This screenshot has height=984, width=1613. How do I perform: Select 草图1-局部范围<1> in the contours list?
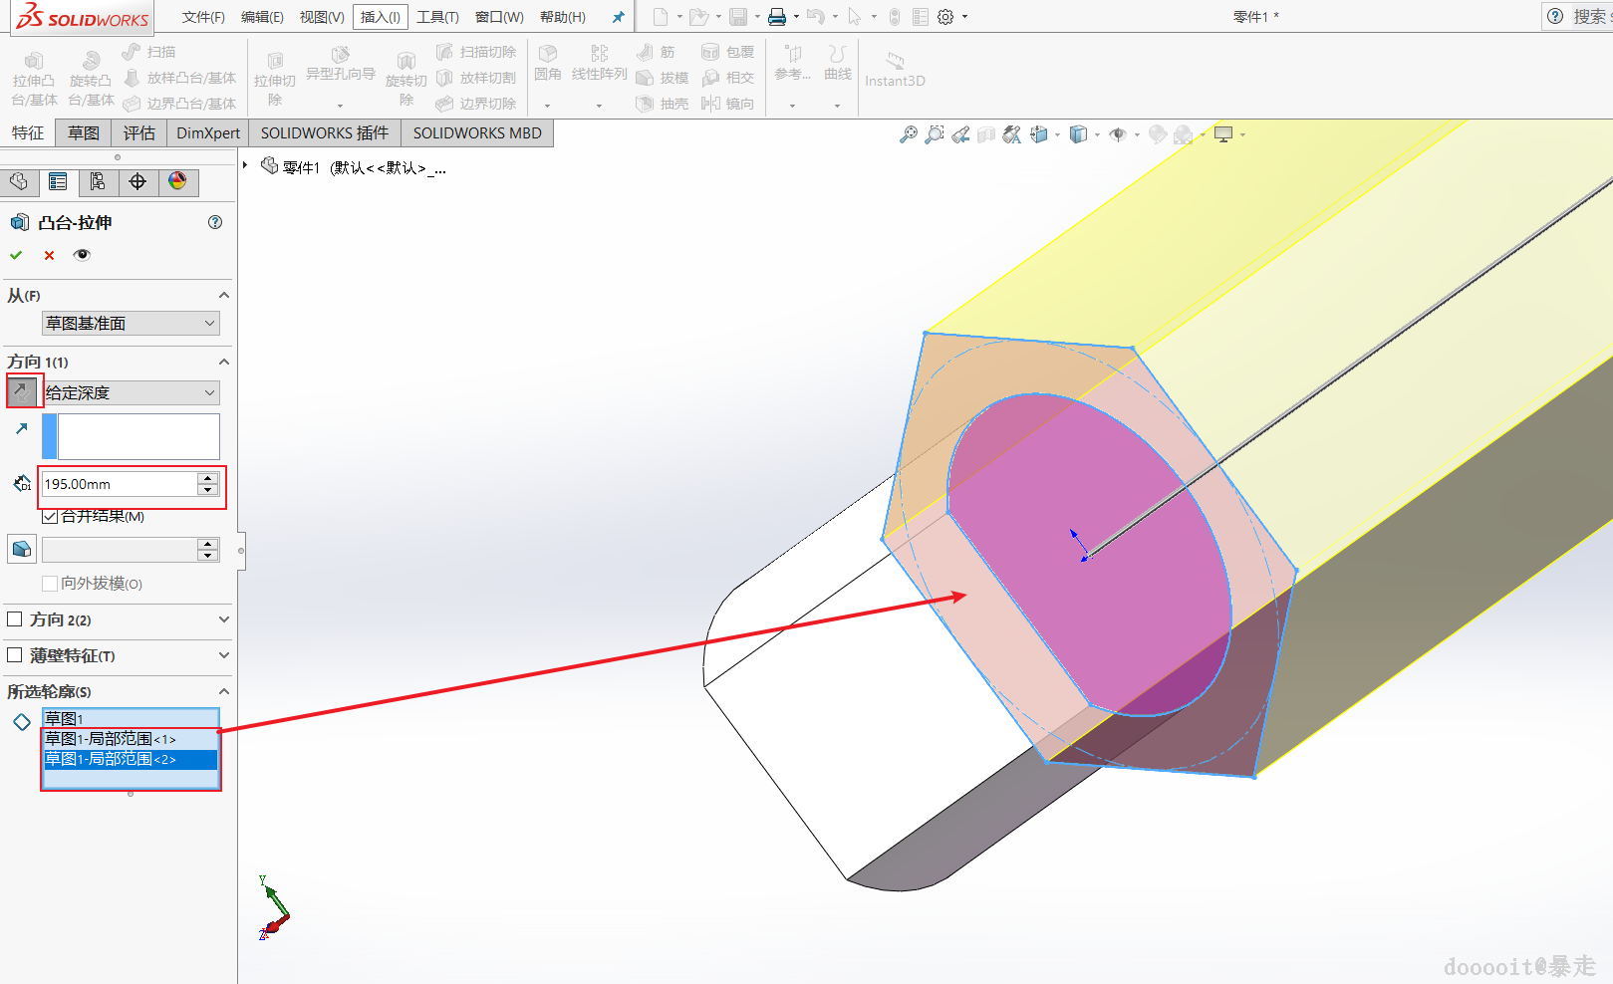click(111, 739)
